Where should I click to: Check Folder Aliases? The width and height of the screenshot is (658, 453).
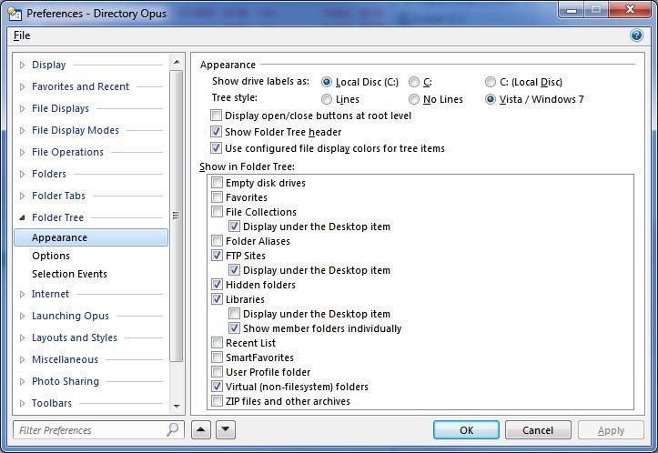tap(217, 241)
